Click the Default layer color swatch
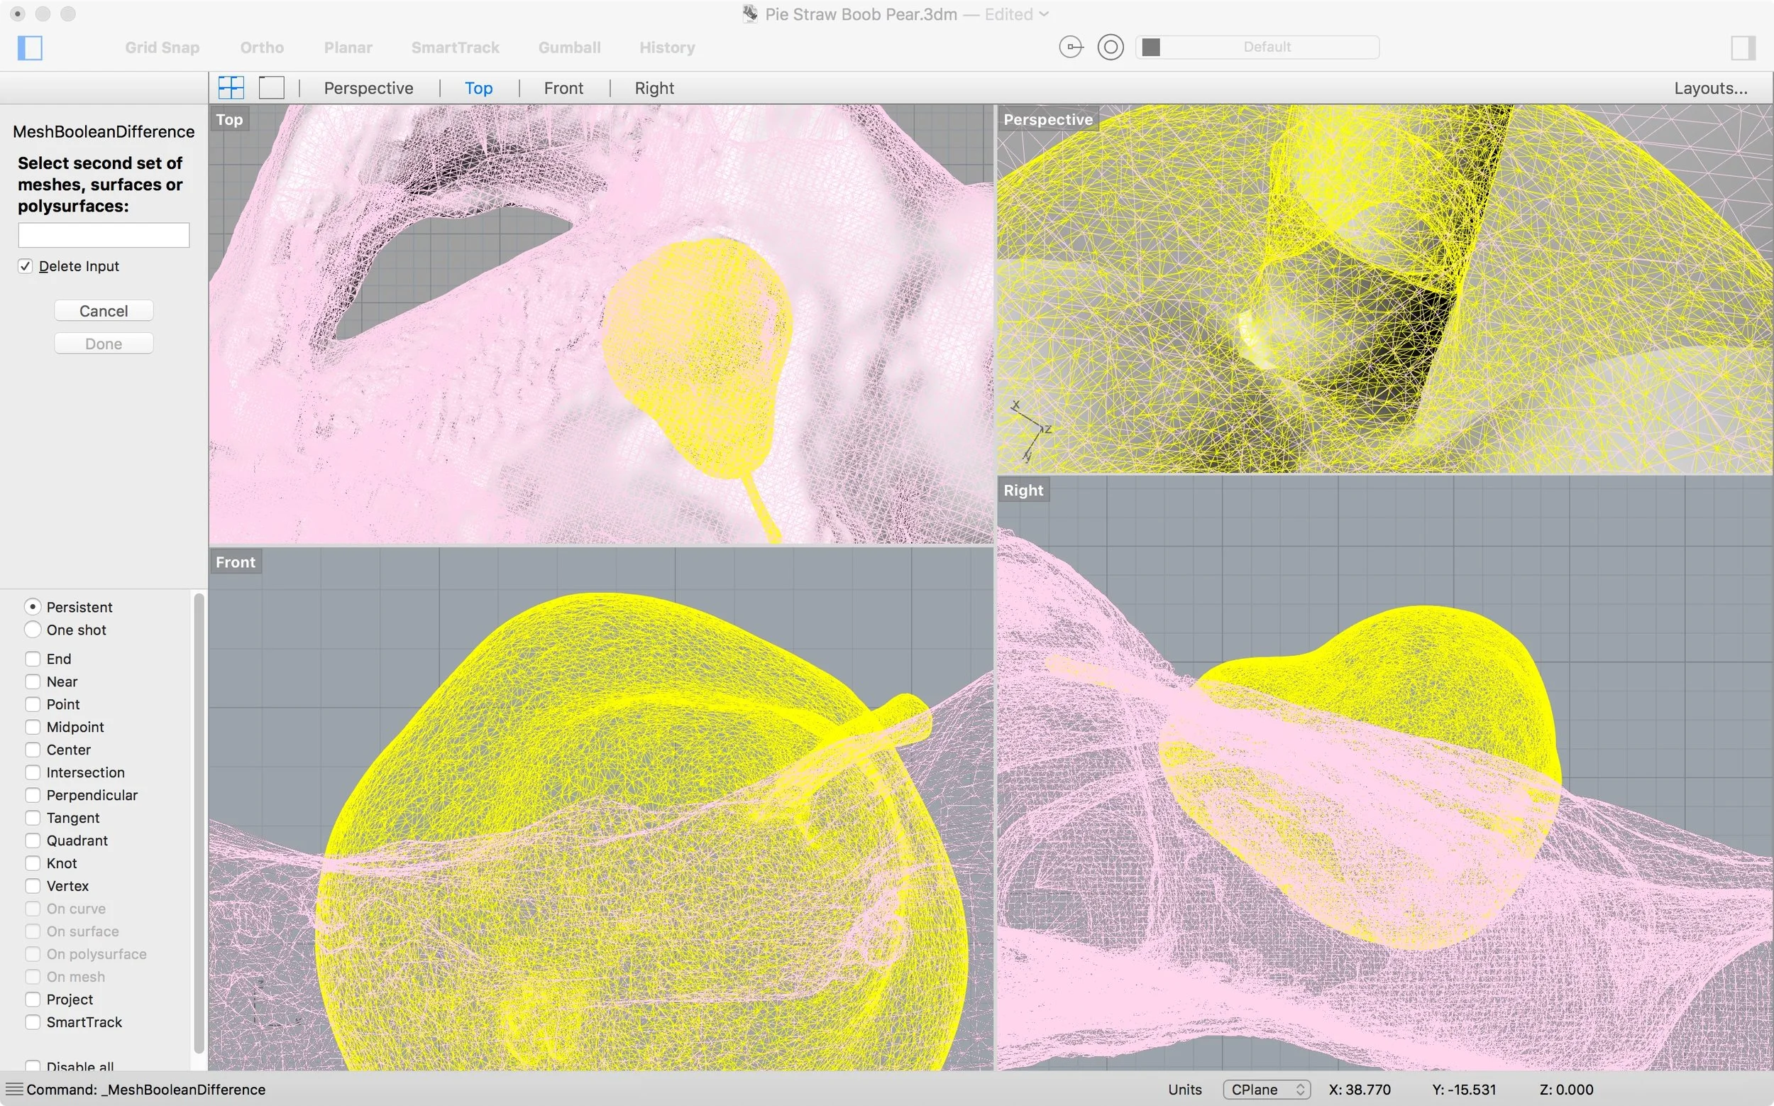 (x=1151, y=48)
